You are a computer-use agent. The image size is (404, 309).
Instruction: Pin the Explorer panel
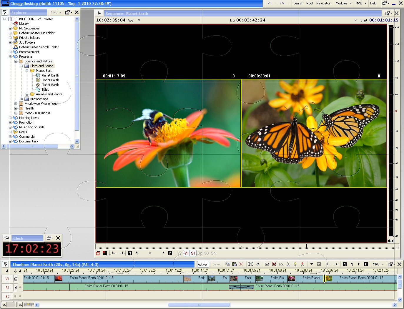[4, 12]
